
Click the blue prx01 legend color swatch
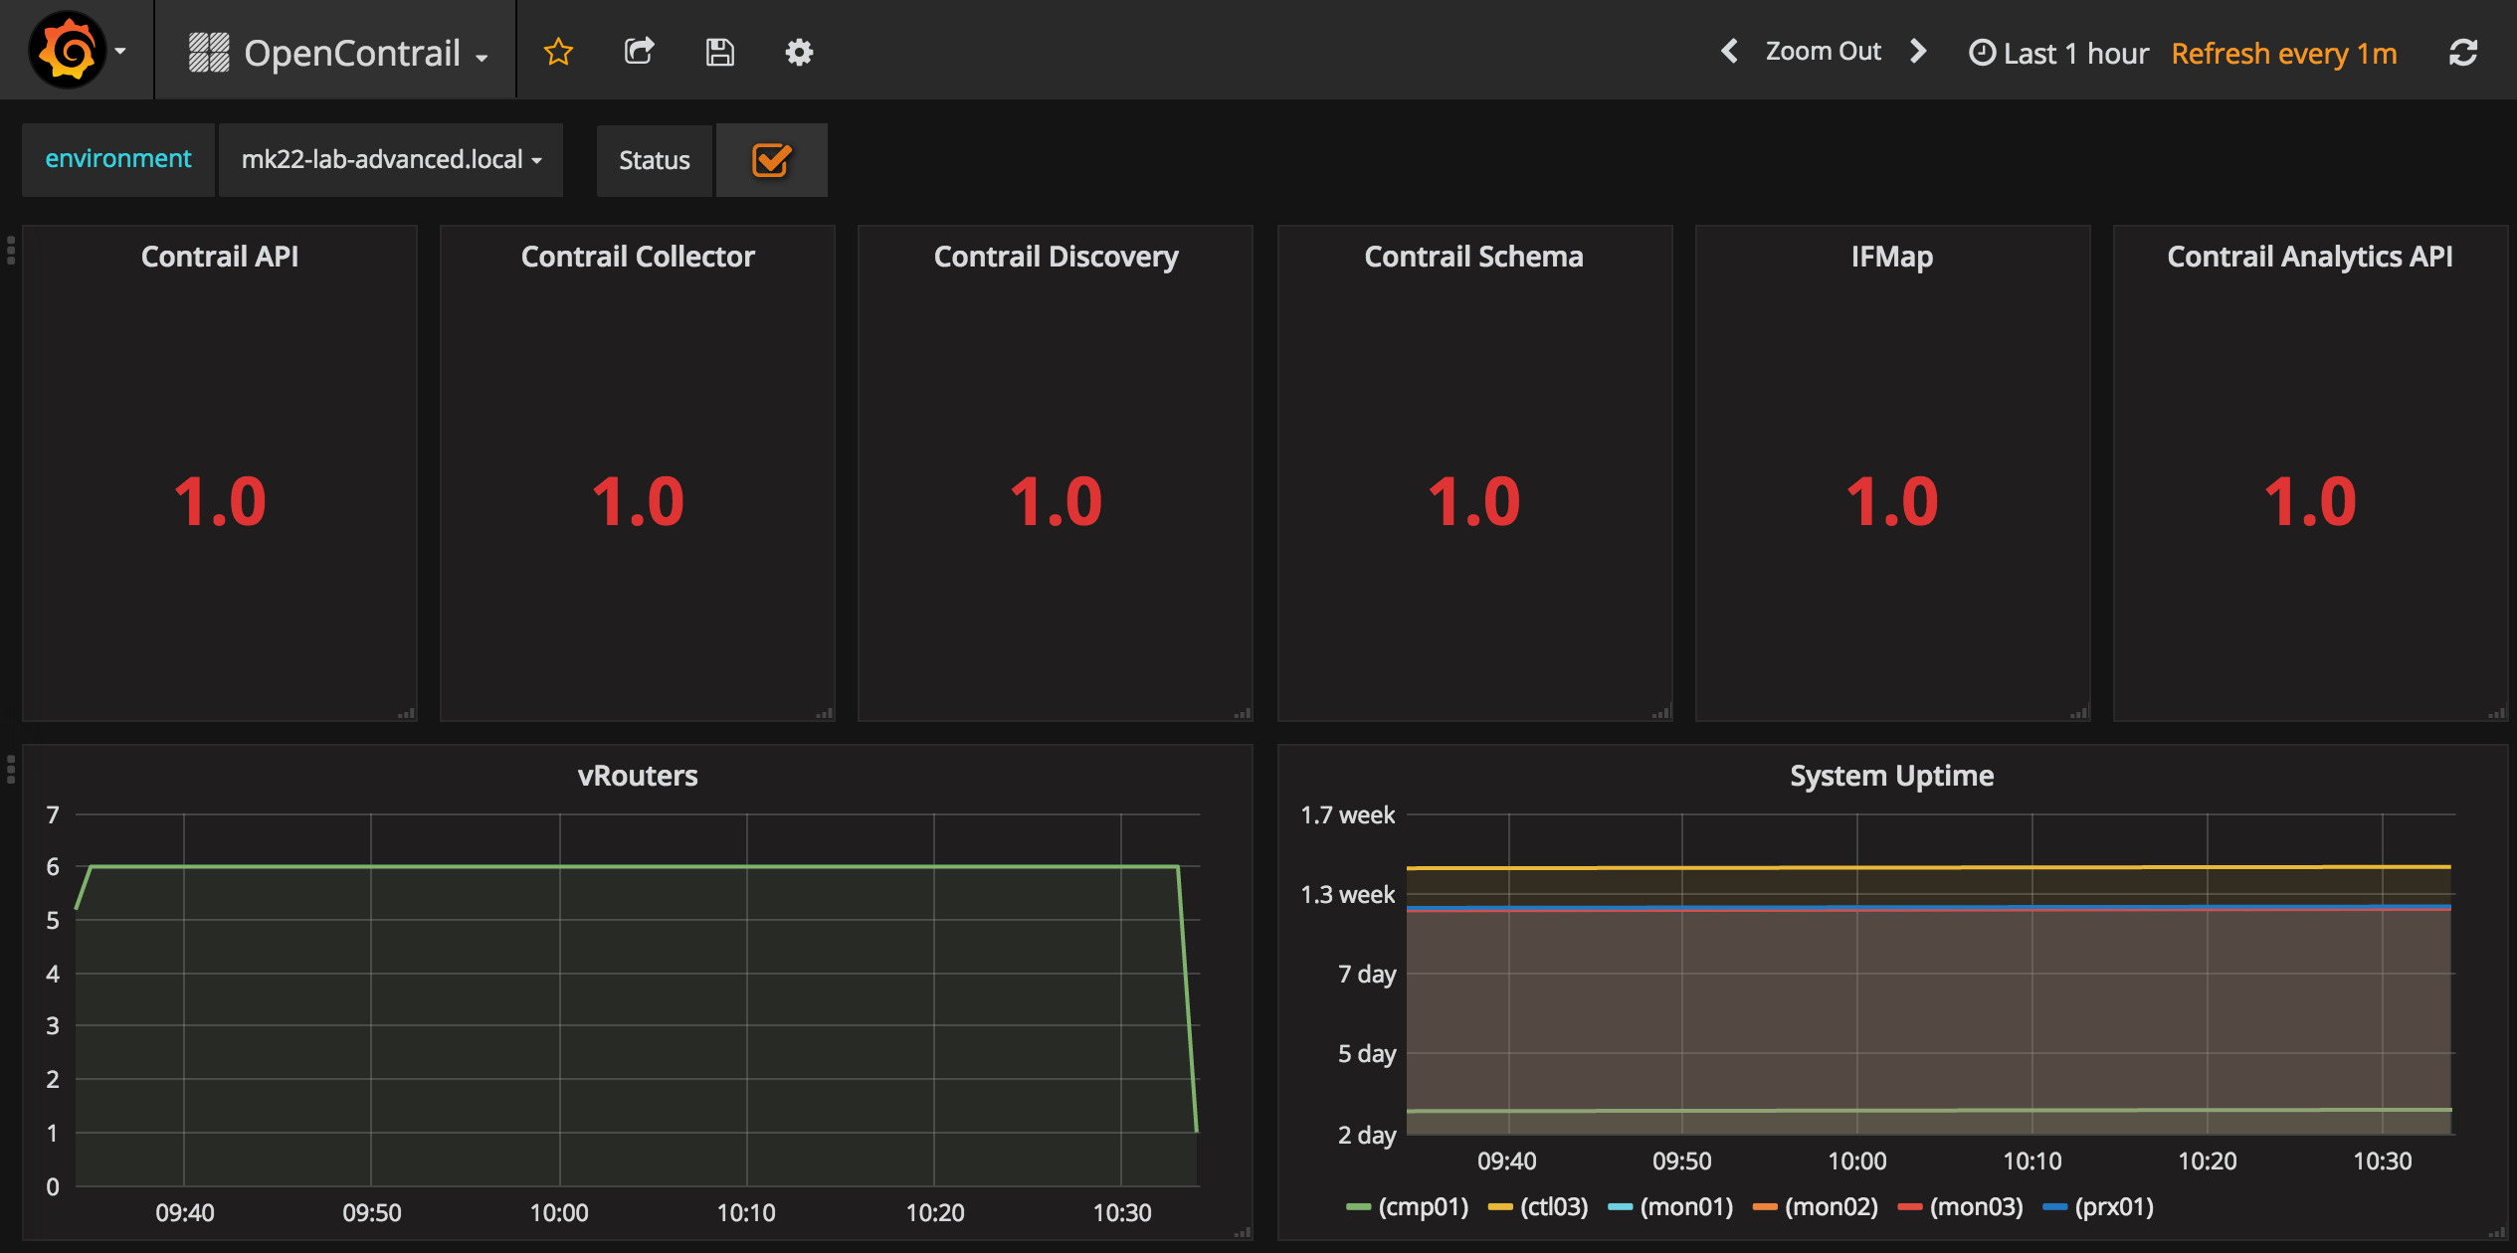(x=2054, y=1207)
